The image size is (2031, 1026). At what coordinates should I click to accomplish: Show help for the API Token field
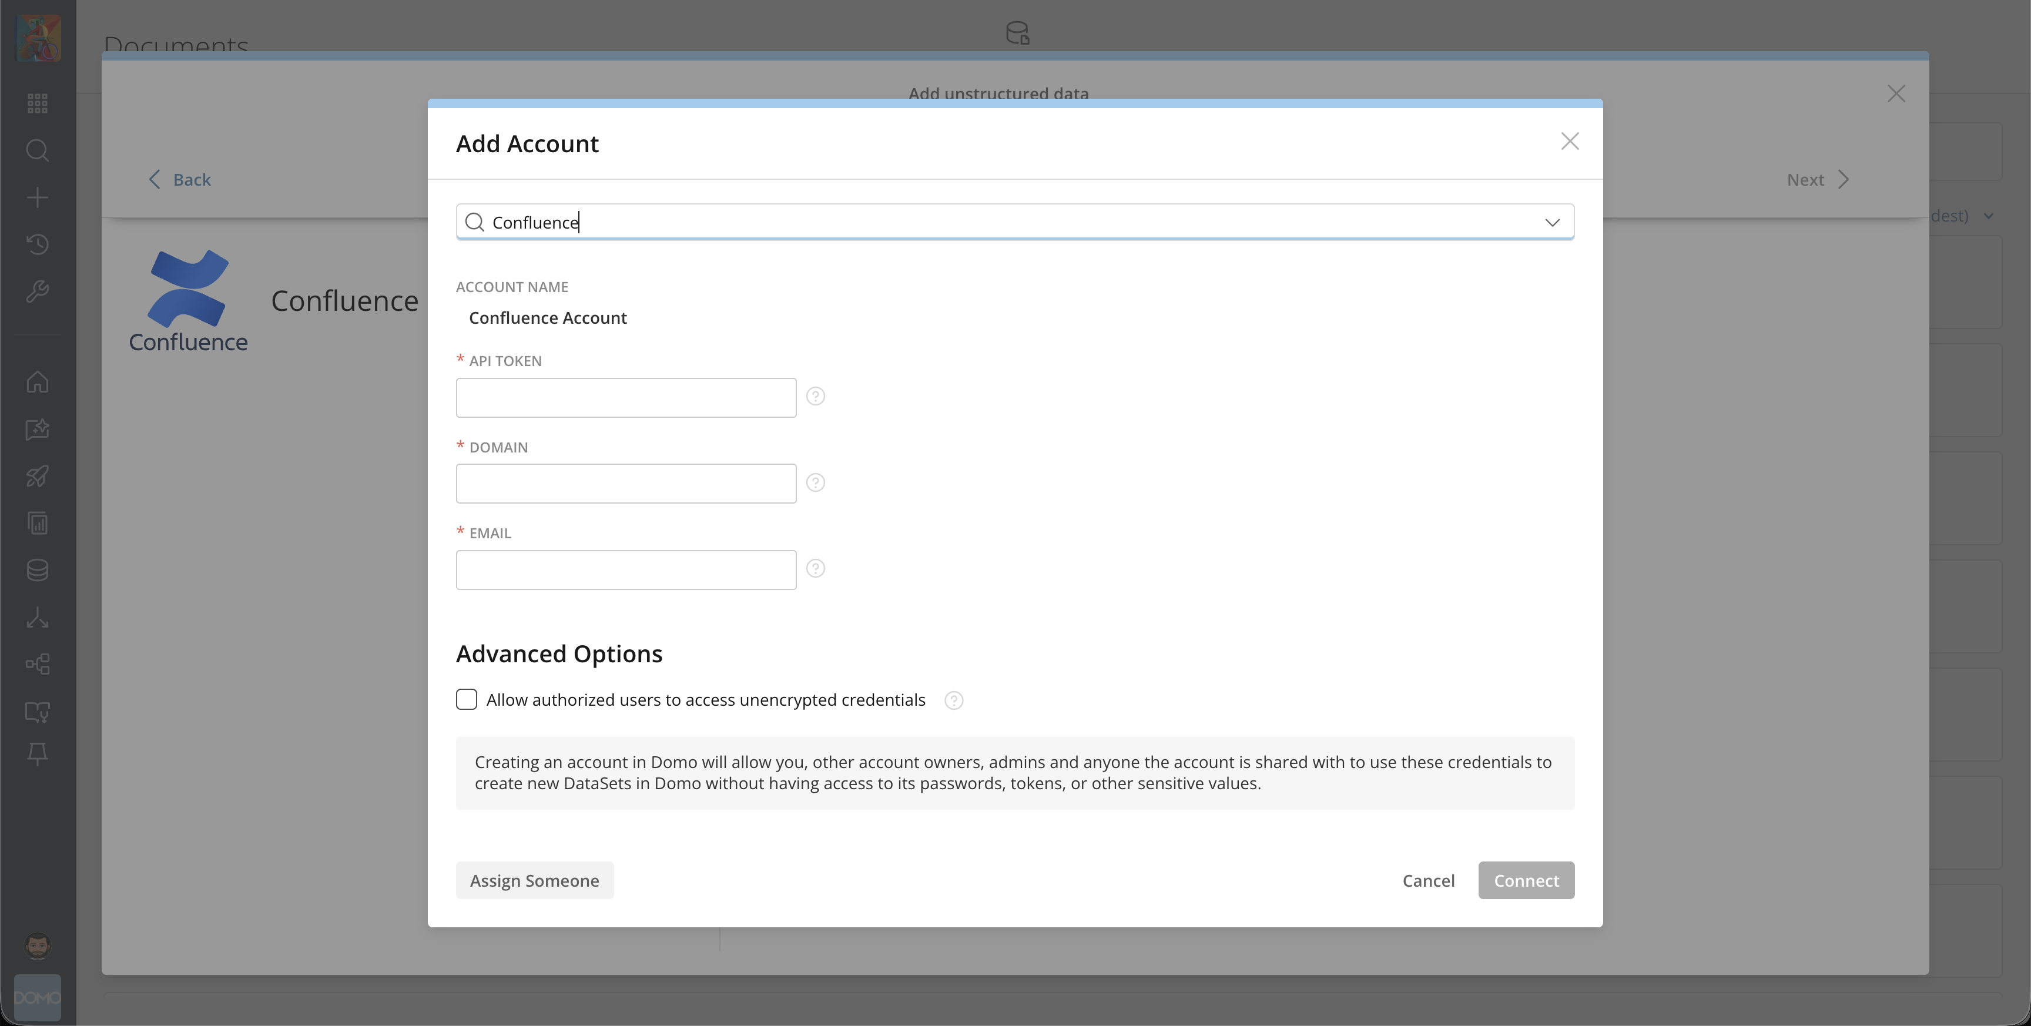tap(816, 396)
